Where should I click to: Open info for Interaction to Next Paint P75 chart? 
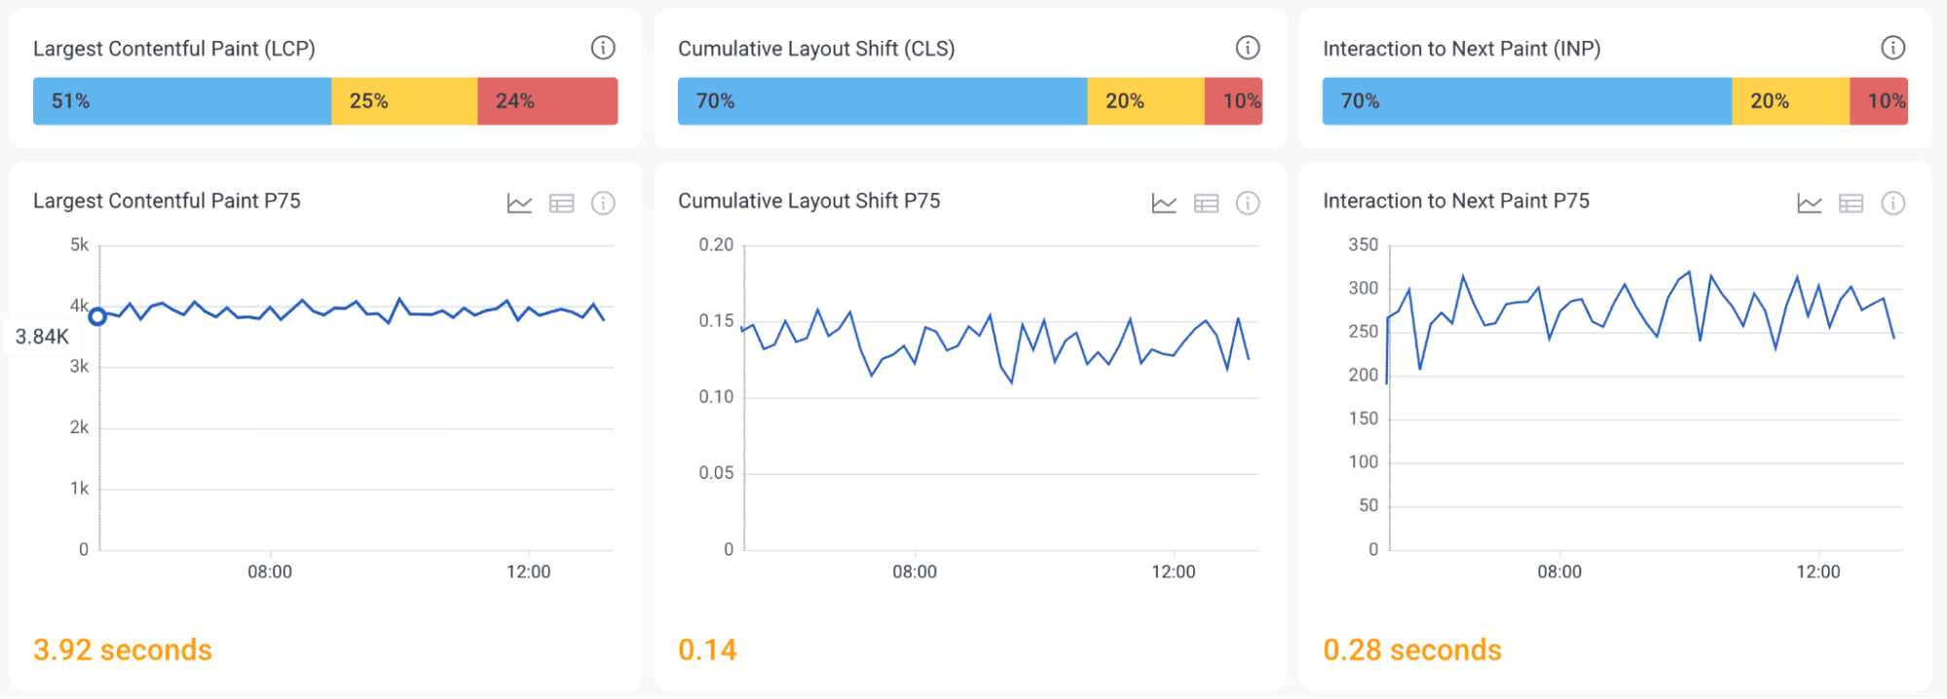pyautogui.click(x=1892, y=203)
